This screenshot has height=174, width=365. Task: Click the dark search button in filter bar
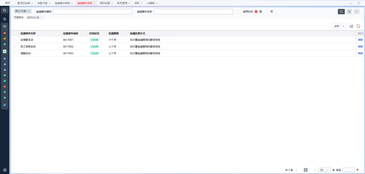[341, 11]
